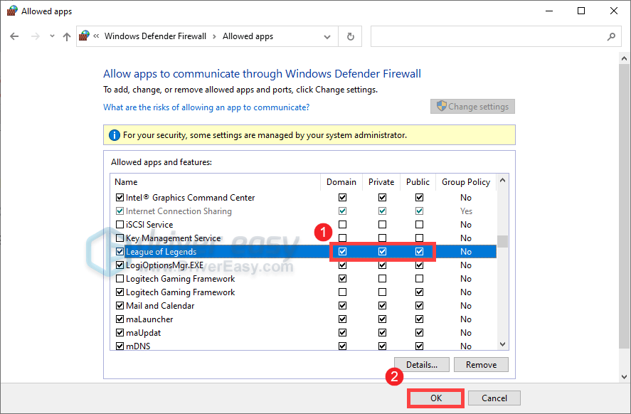Toggle League of Legends Public checkbox

[419, 251]
